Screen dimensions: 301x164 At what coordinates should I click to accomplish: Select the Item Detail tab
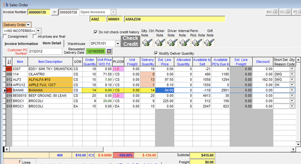click(x=52, y=43)
